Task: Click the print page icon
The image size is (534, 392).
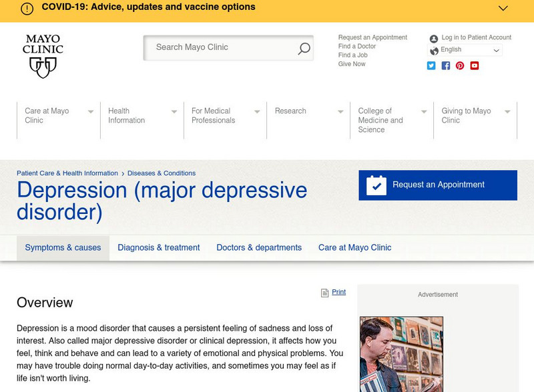Action: point(324,293)
